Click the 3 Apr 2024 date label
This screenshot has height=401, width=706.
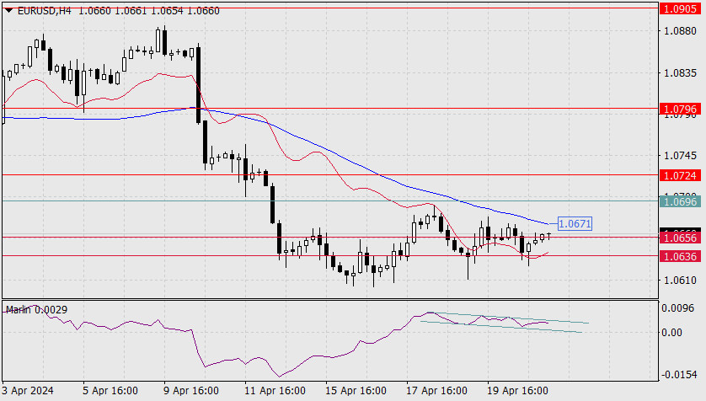[28, 390]
